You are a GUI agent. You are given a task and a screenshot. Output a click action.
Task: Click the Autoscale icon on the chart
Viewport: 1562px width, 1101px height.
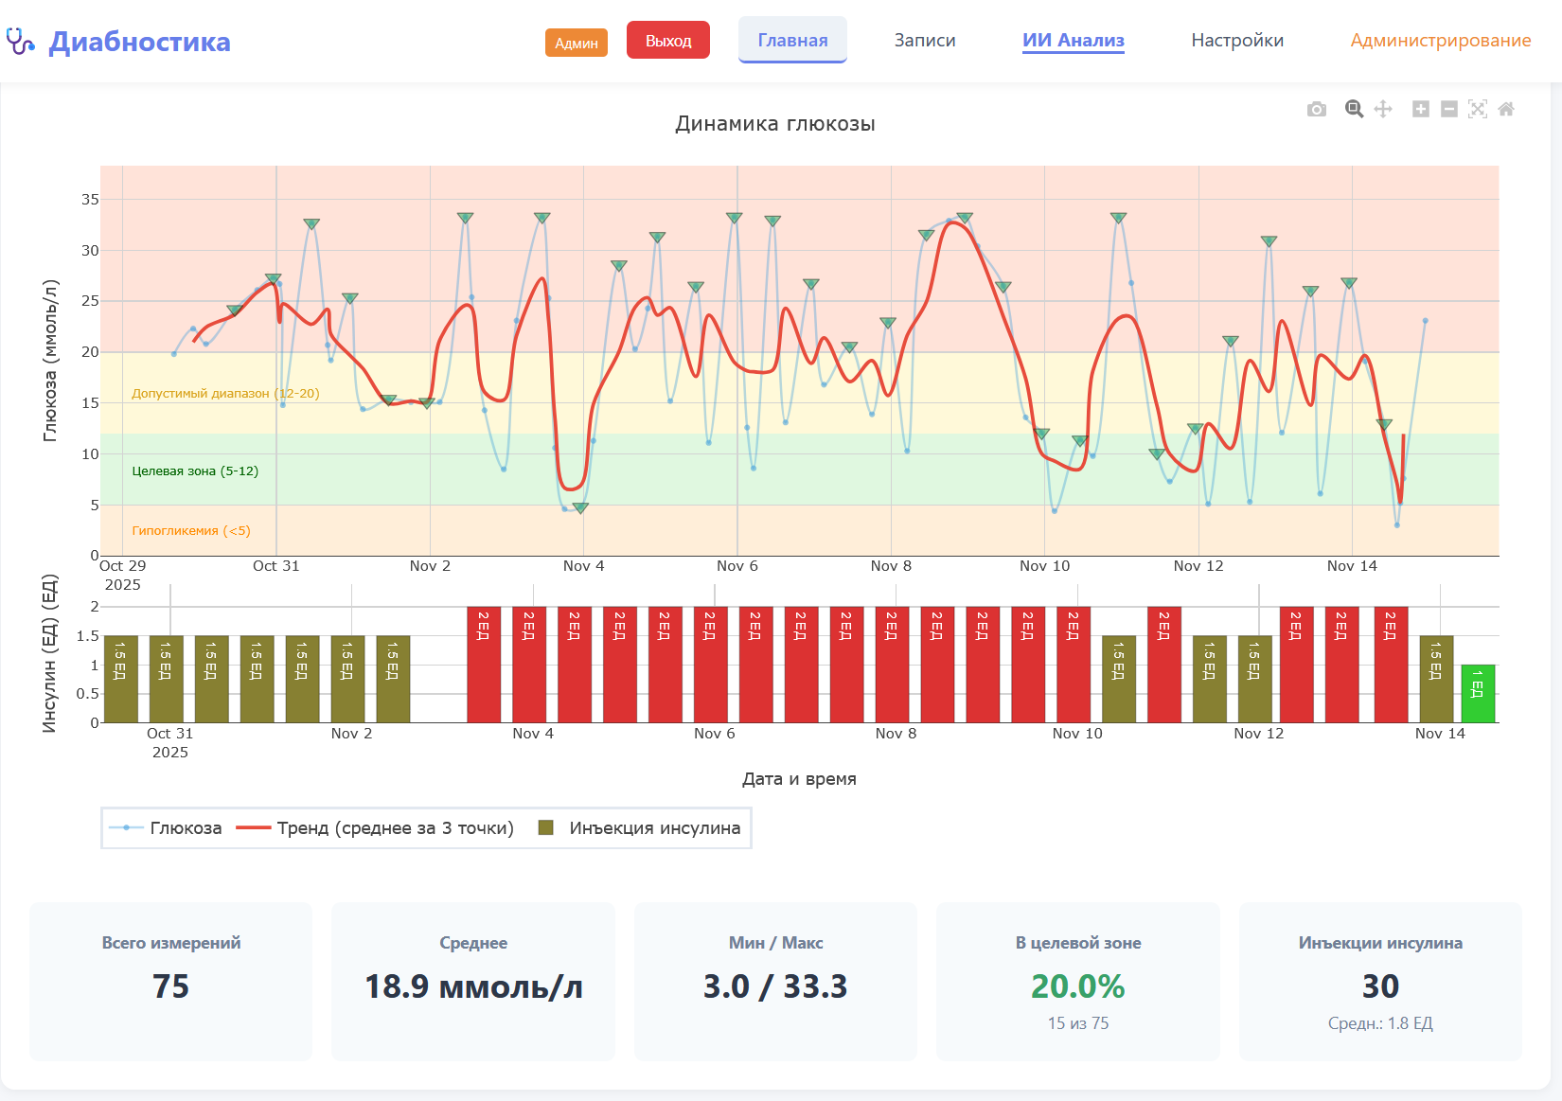pos(1477,110)
